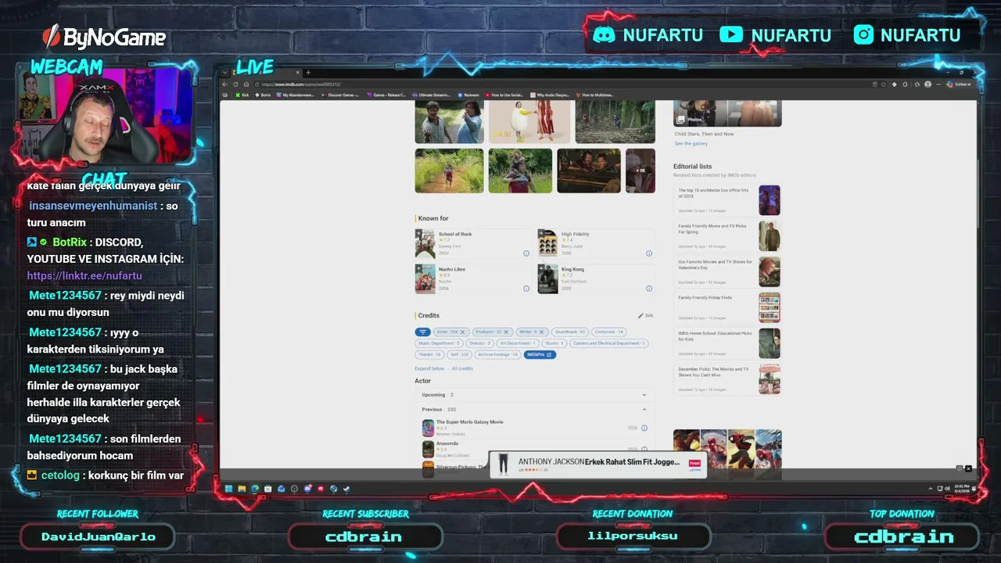Open info for High Fidelity

point(649,253)
